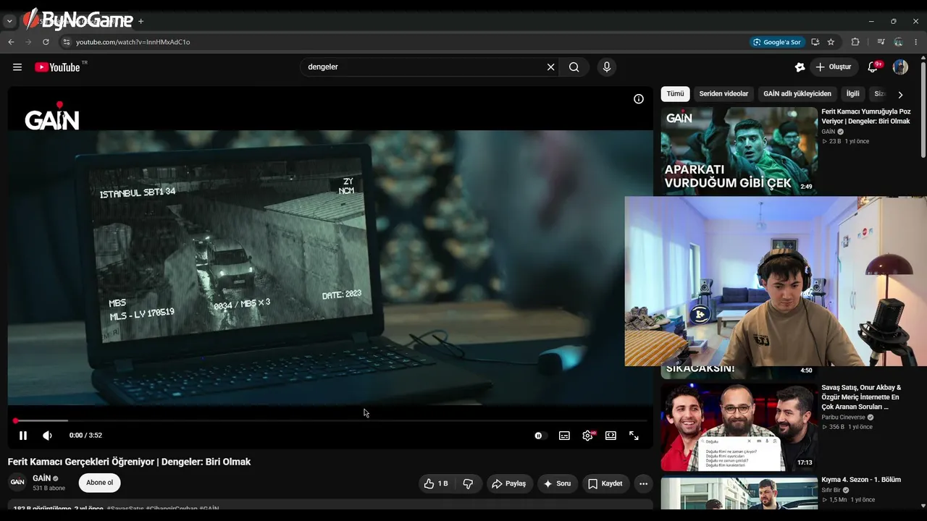This screenshot has height=521, width=927.
Task: Mute the video volume
Action: click(x=48, y=436)
